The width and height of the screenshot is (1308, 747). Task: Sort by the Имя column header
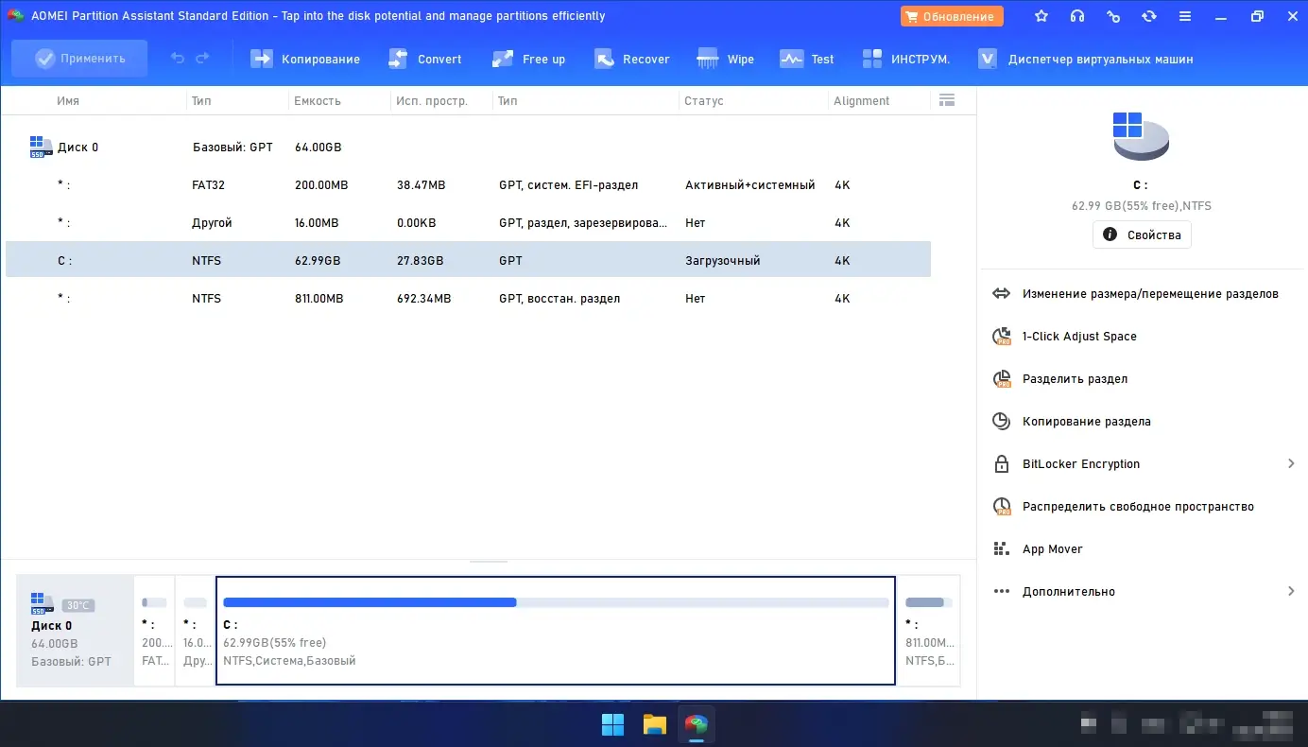coord(68,100)
